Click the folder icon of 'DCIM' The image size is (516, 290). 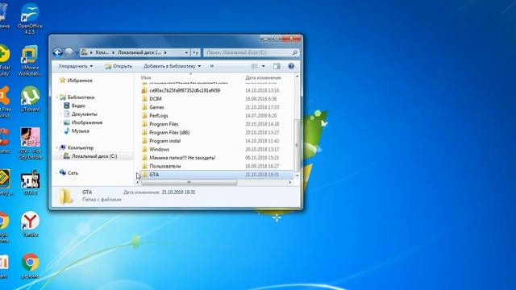coord(144,98)
